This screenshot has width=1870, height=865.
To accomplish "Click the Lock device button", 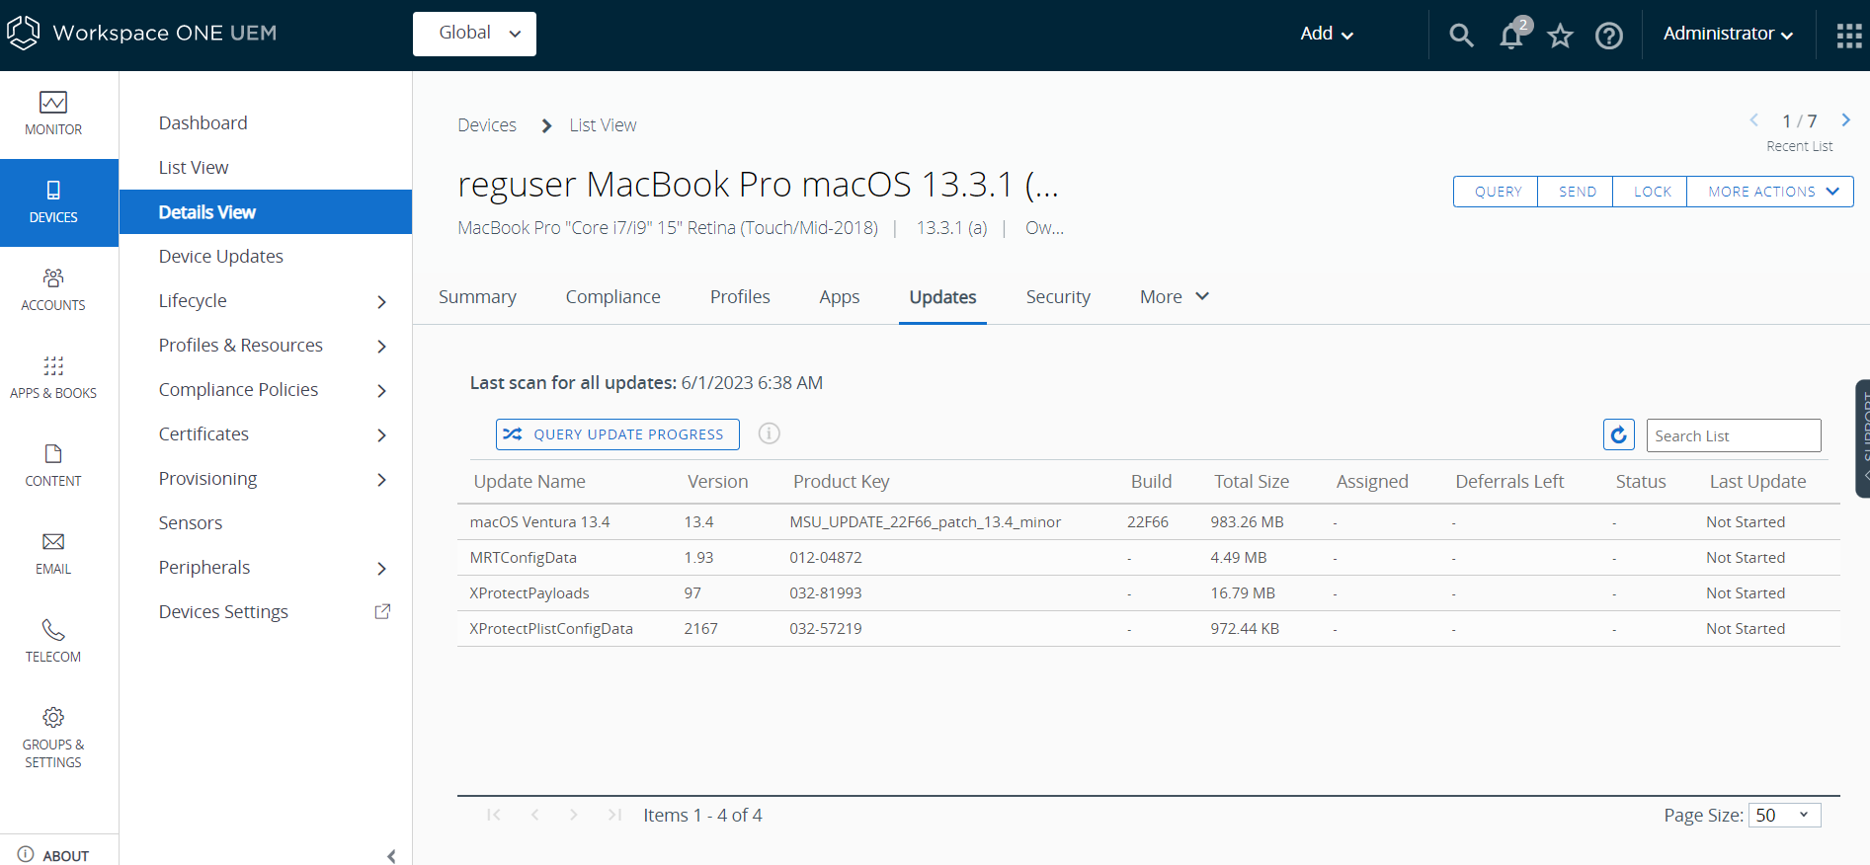I will [1651, 192].
